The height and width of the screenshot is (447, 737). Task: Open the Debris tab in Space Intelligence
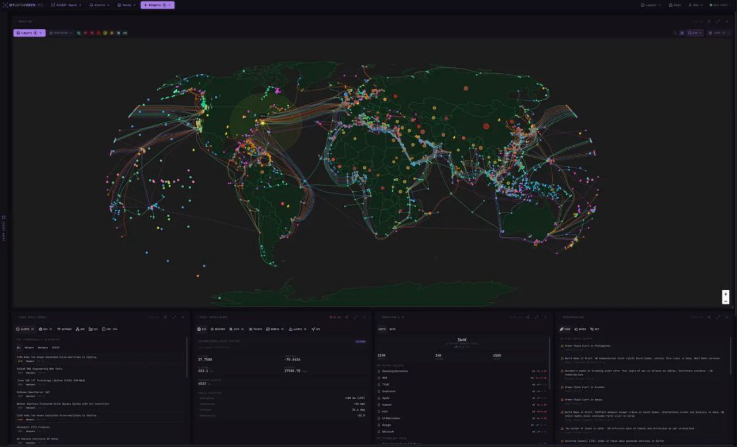click(275, 329)
